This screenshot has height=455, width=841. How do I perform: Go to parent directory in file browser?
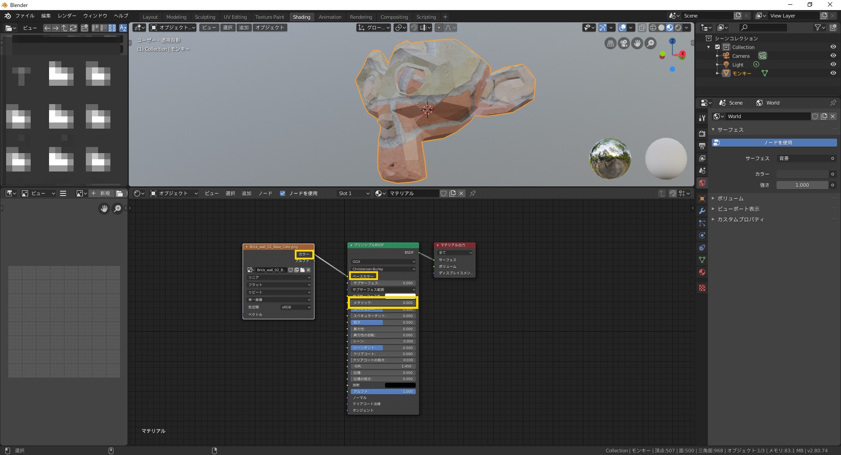pos(64,28)
